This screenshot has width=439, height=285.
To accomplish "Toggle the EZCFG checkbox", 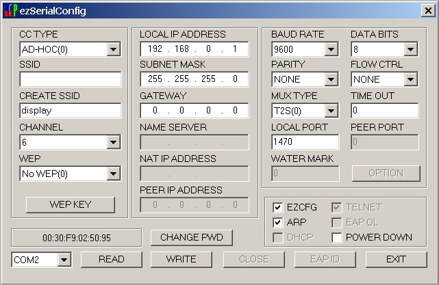I will pos(278,207).
